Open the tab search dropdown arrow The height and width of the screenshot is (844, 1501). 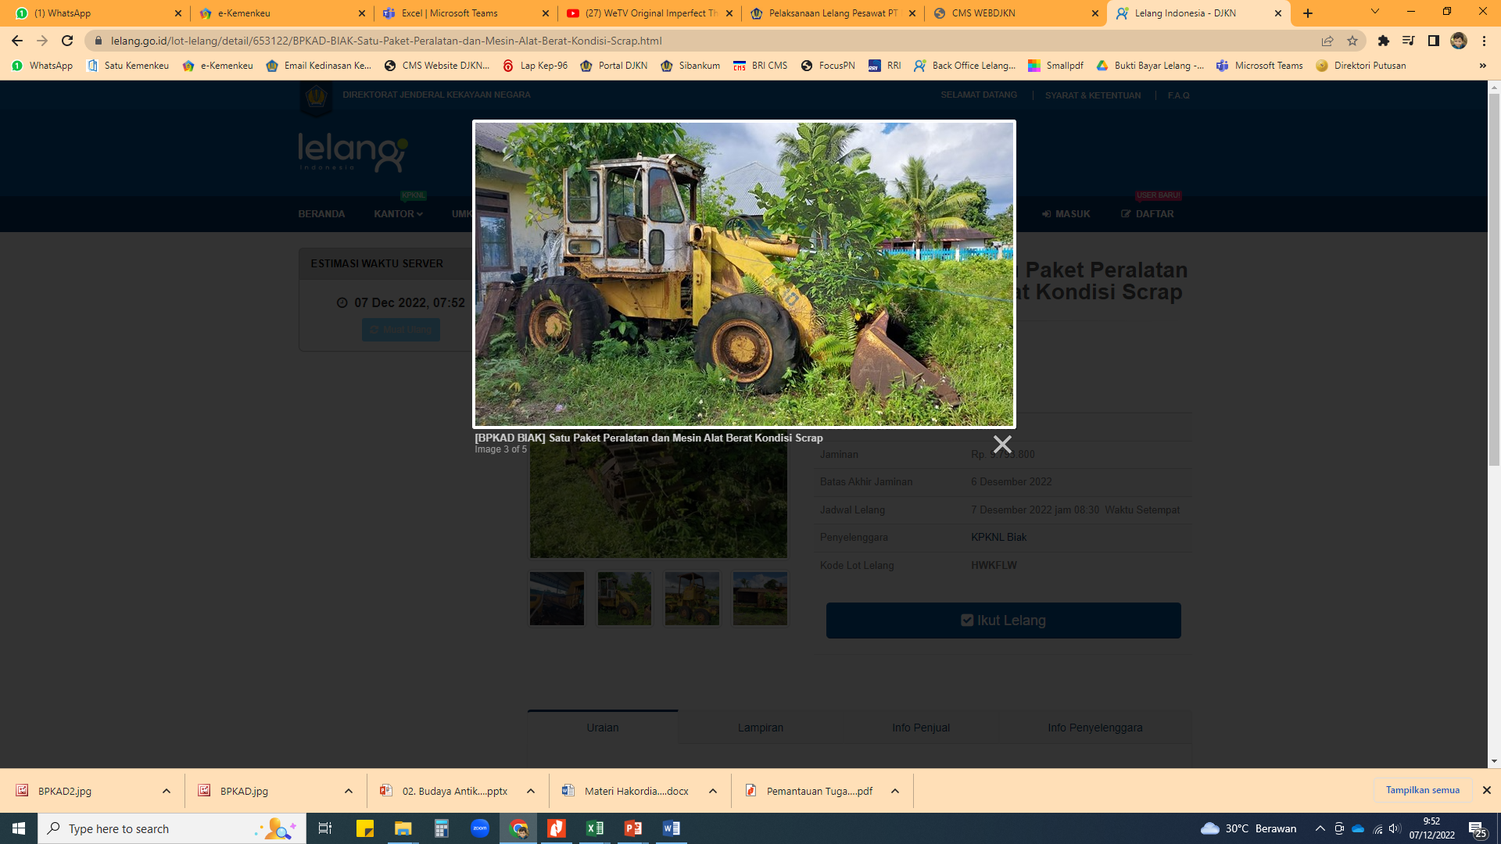tap(1374, 12)
